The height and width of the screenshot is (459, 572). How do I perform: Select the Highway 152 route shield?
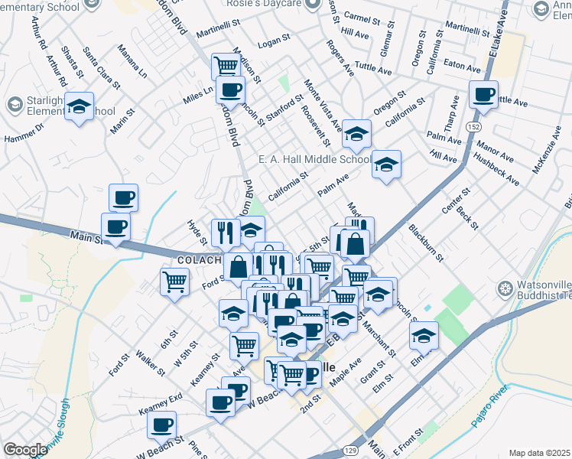pos(473,127)
